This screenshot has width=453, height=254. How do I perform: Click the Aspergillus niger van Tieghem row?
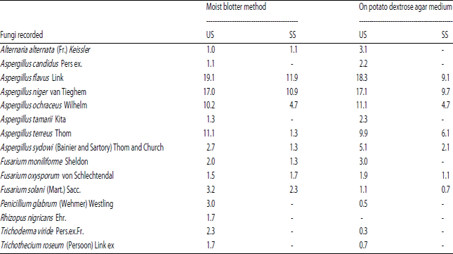pos(44,92)
